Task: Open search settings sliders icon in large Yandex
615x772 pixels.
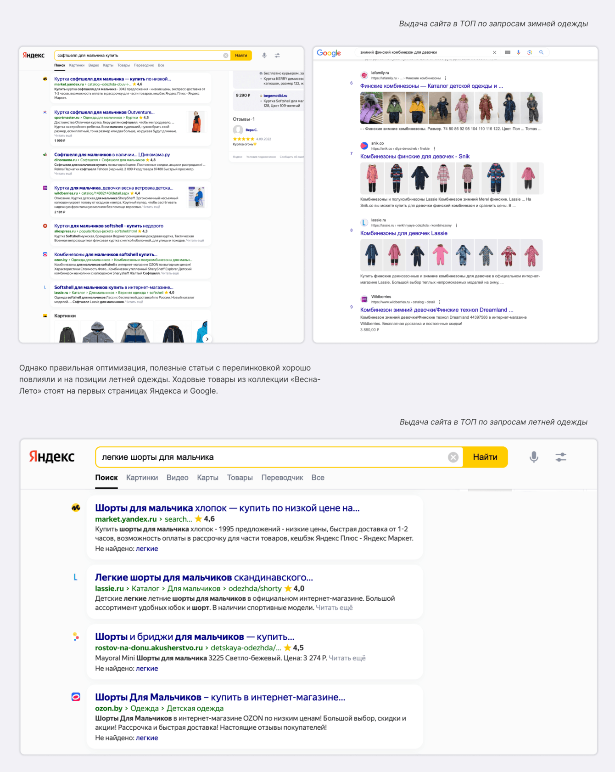Action: (x=561, y=457)
